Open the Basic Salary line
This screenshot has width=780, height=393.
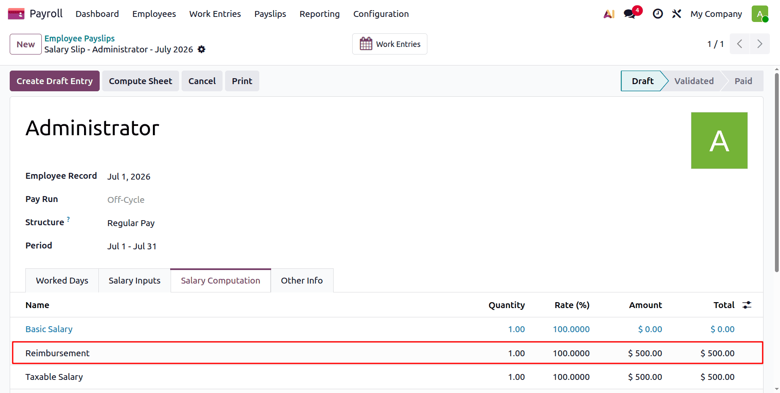coord(49,329)
